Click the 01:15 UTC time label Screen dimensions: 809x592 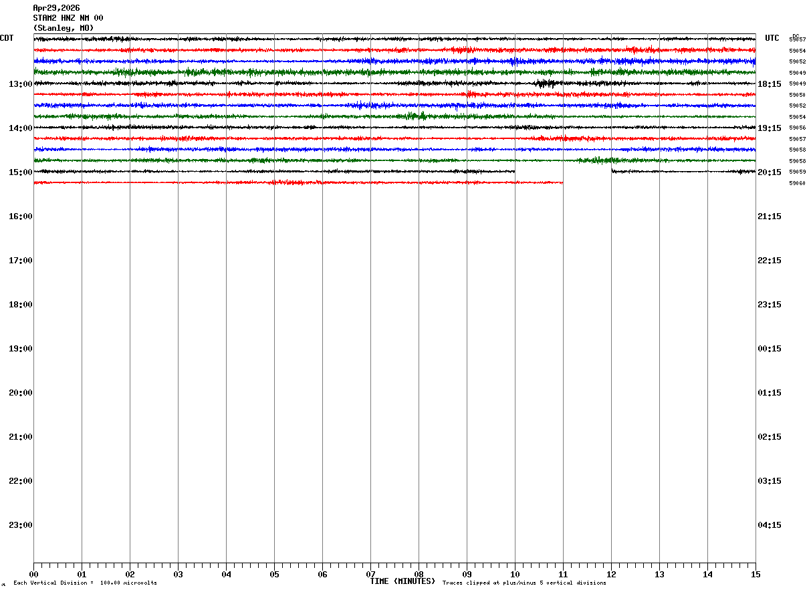click(770, 393)
